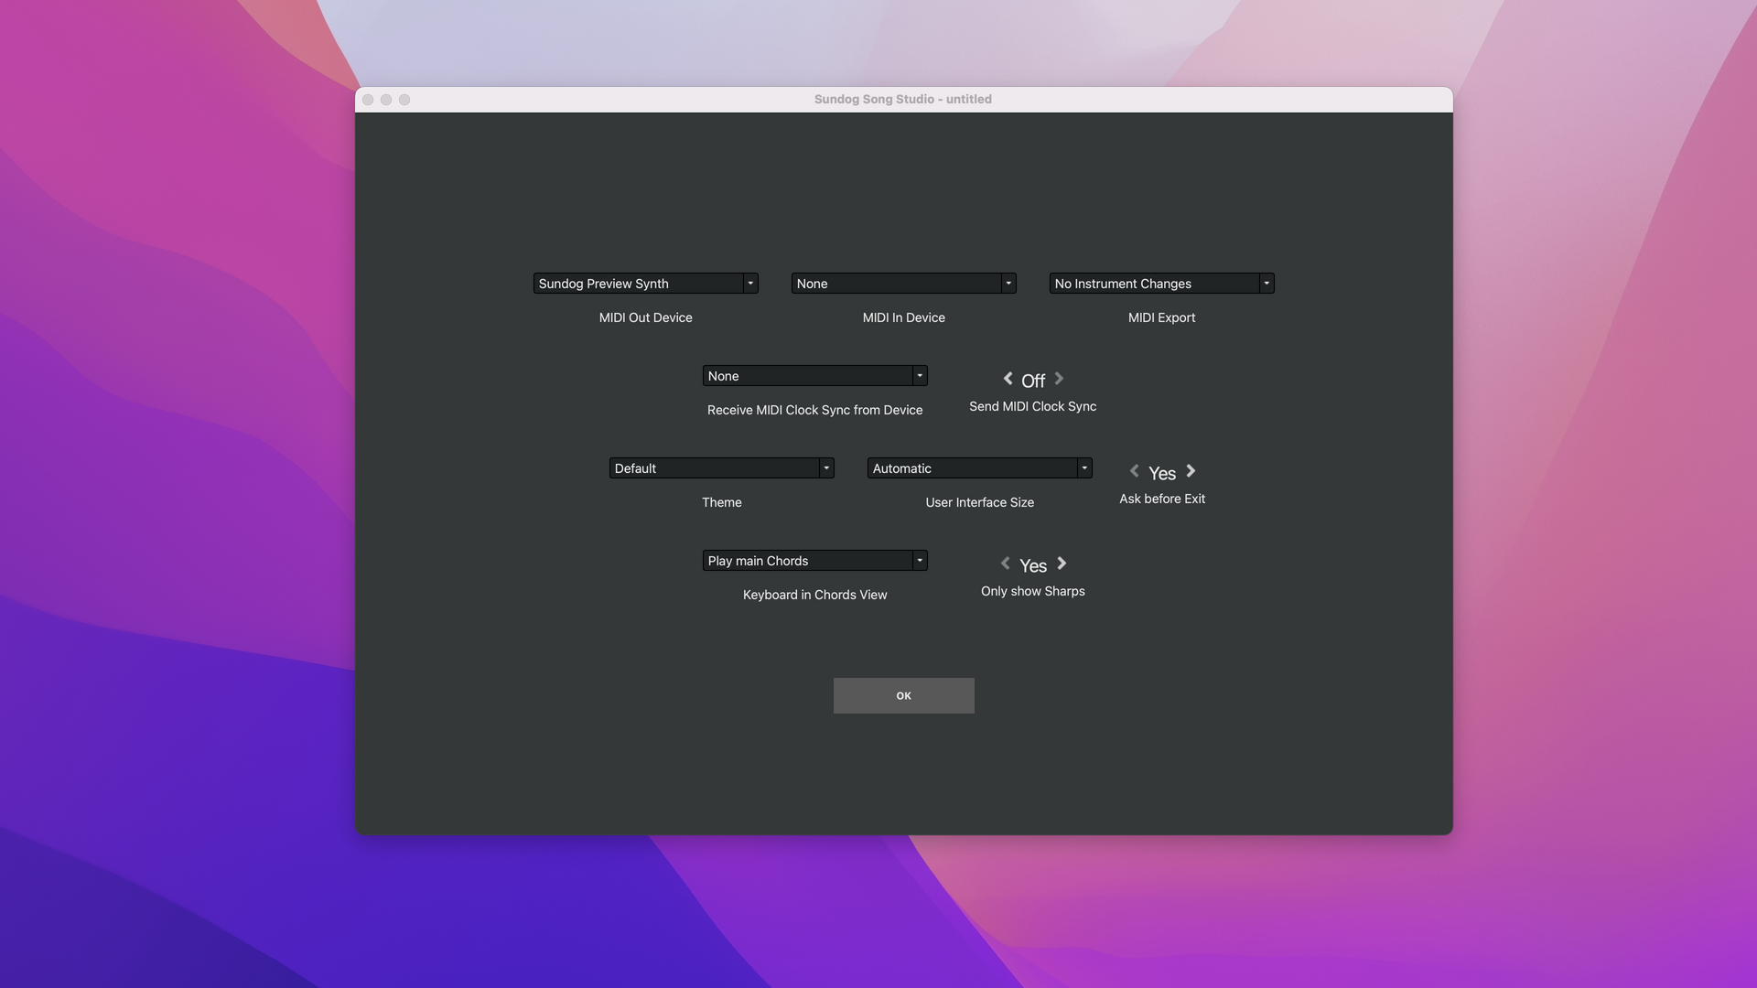
Task: Click left arrow next to Ask before Exit
Action: coord(1134,471)
